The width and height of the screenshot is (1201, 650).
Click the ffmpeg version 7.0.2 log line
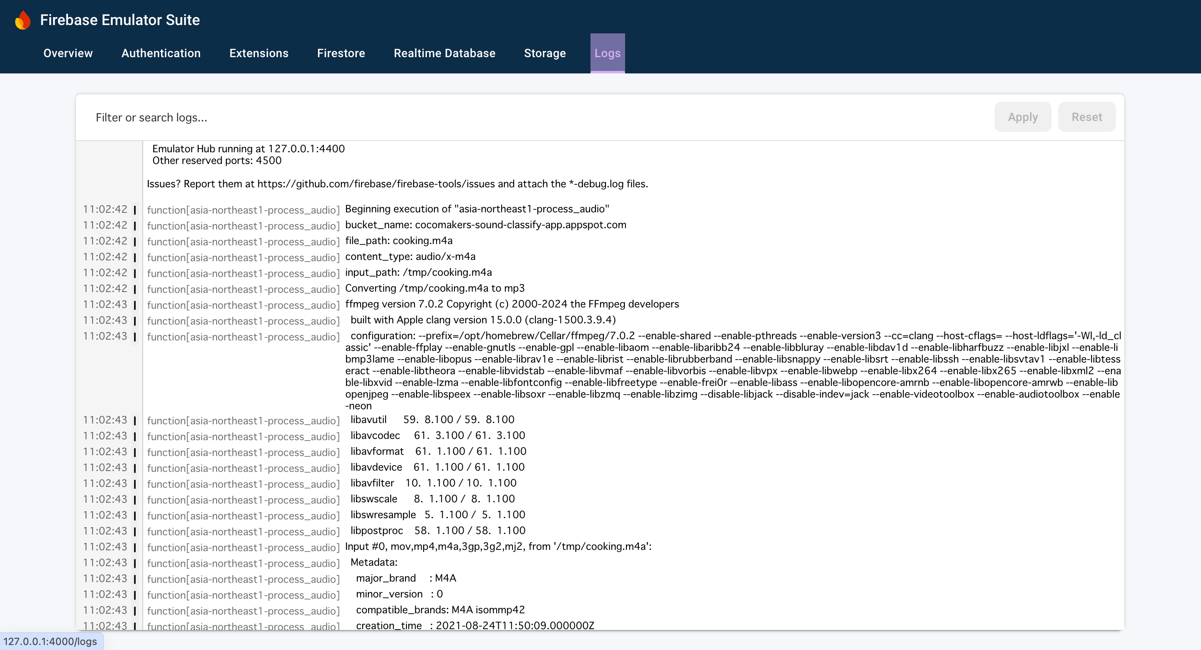click(512, 304)
